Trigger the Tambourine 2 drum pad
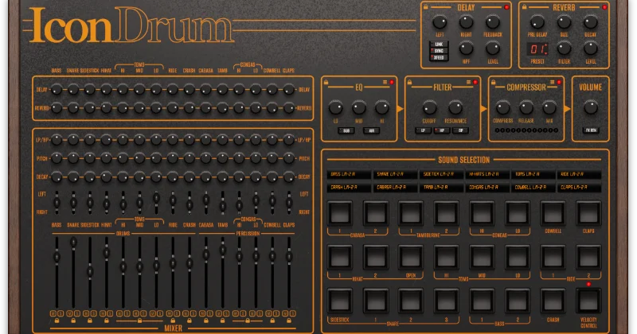637x334 pixels. click(x=447, y=213)
